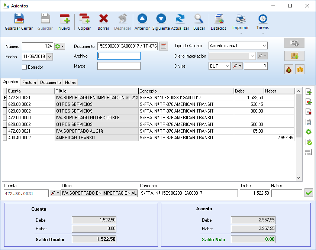The width and height of the screenshot is (316, 250).
Task: Open the Fecha date picker dropdown
Action: 50,57
